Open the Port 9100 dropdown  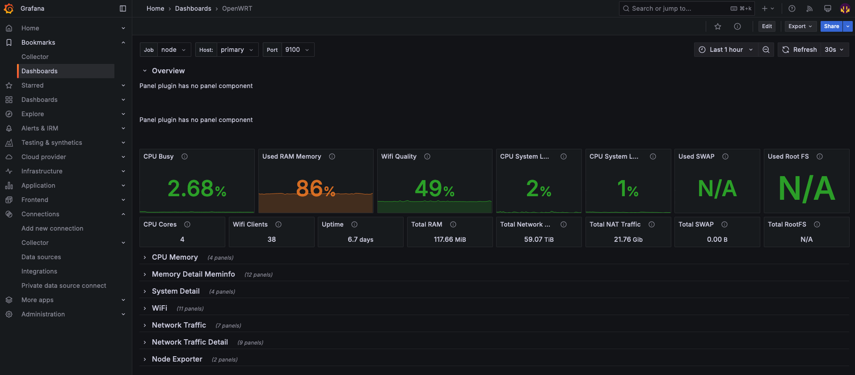[298, 50]
